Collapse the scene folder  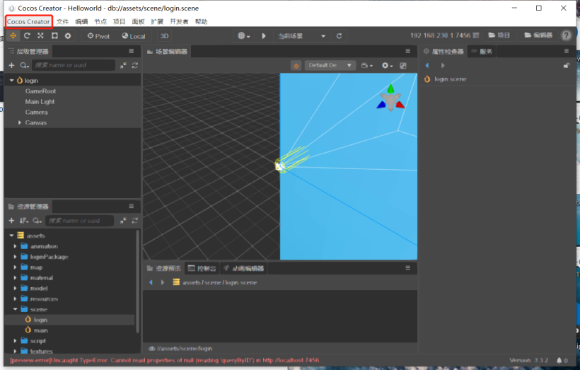tap(15, 309)
